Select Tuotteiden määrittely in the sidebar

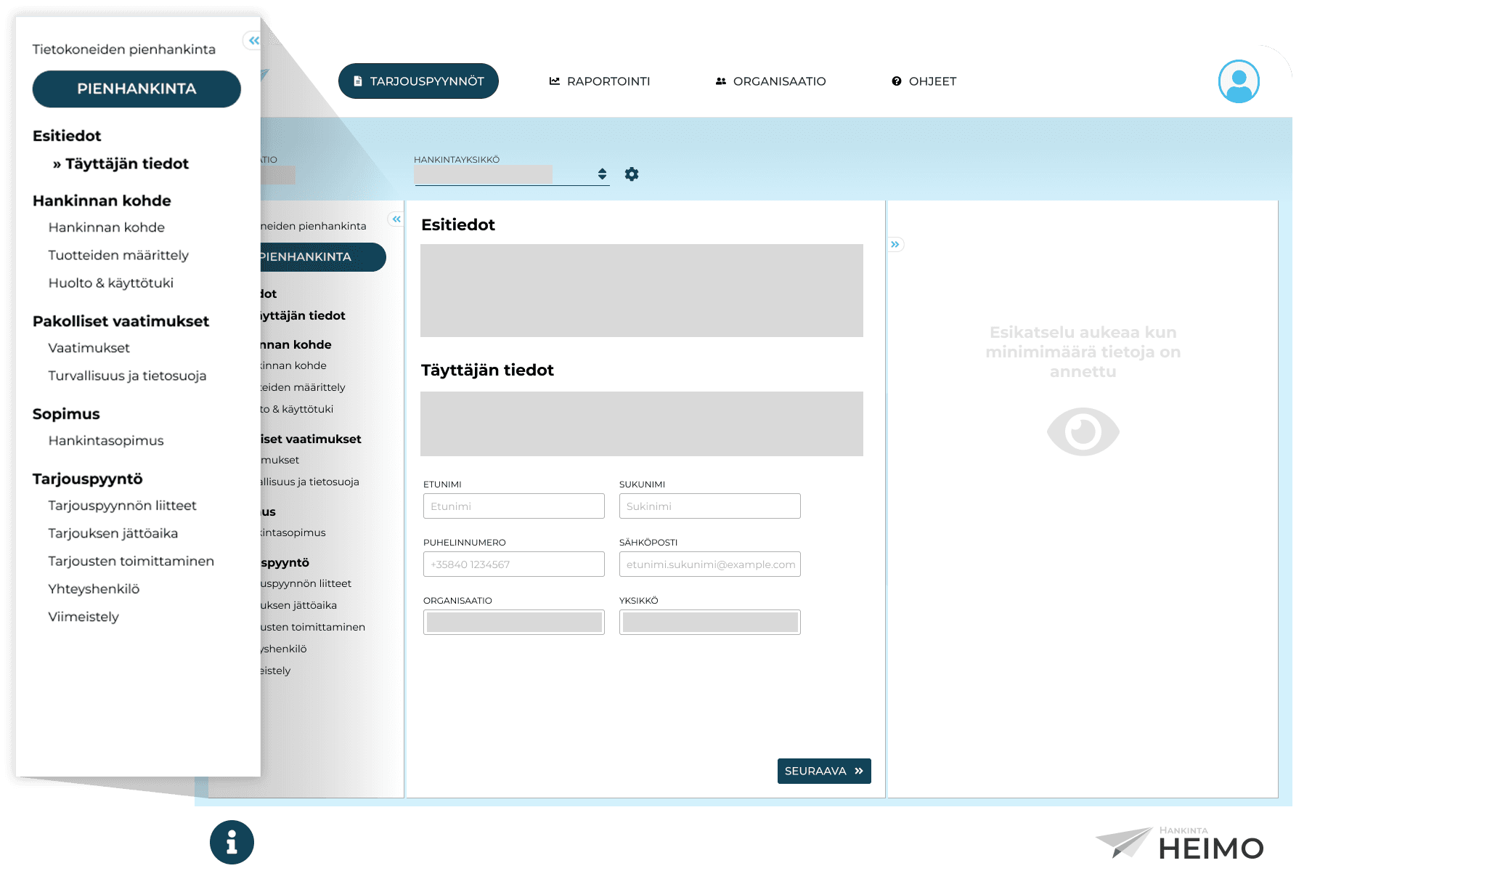(118, 255)
